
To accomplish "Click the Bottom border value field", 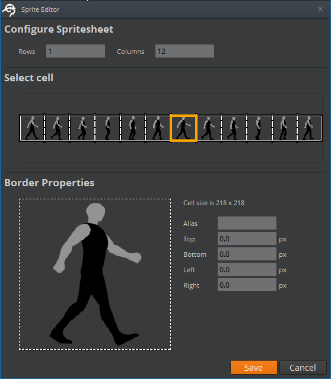I will pos(247,254).
